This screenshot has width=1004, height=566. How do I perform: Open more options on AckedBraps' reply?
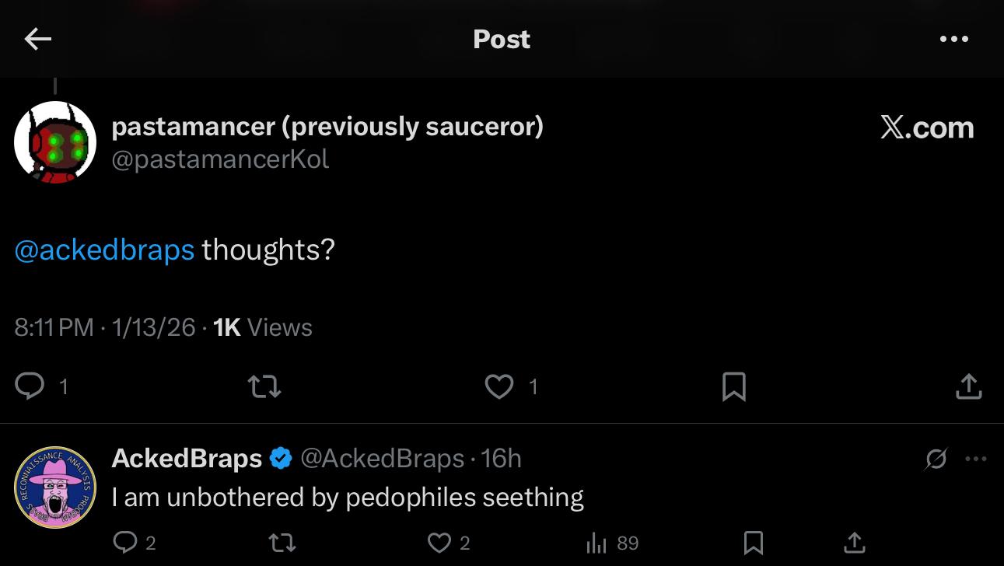tap(975, 459)
